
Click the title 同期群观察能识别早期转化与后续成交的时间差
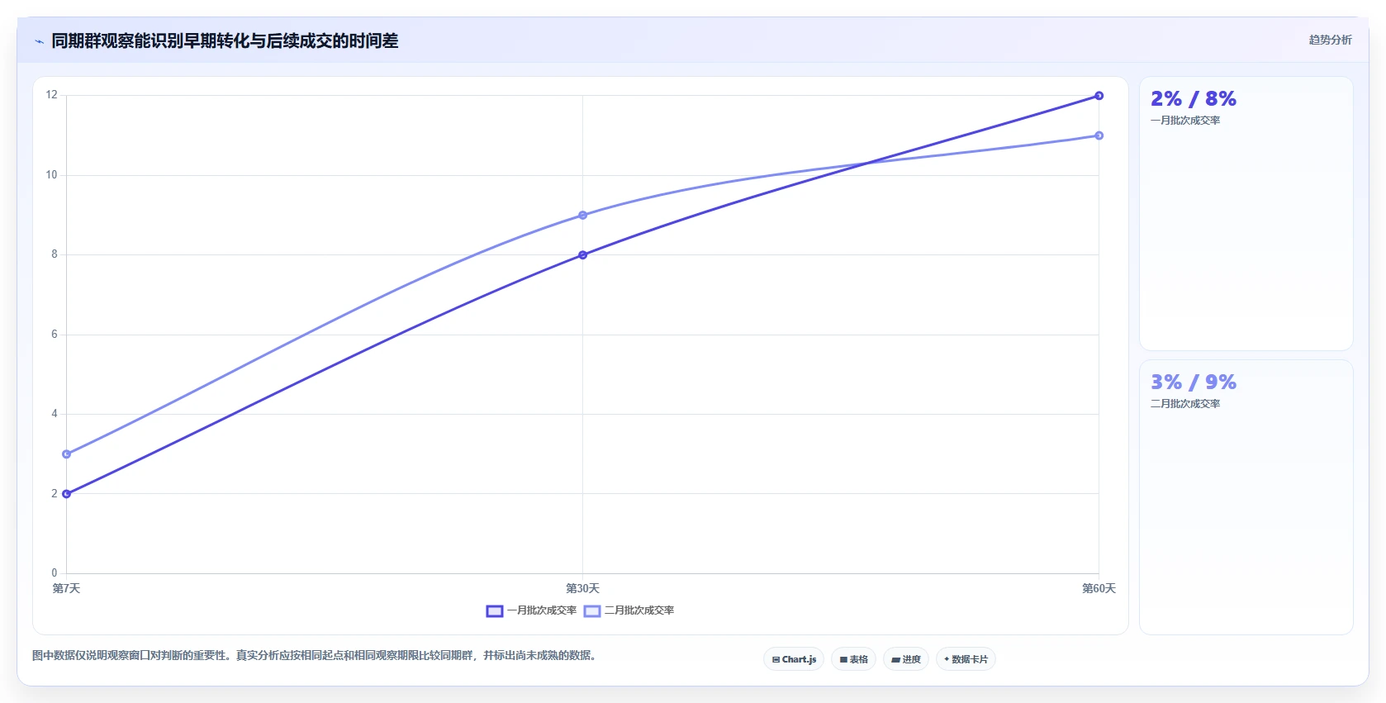225,41
